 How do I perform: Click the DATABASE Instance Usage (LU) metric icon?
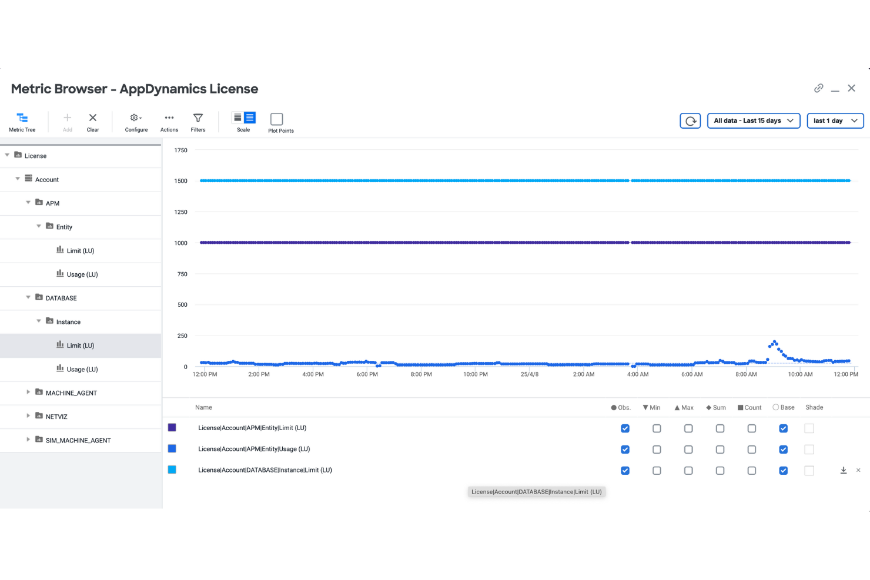60,368
